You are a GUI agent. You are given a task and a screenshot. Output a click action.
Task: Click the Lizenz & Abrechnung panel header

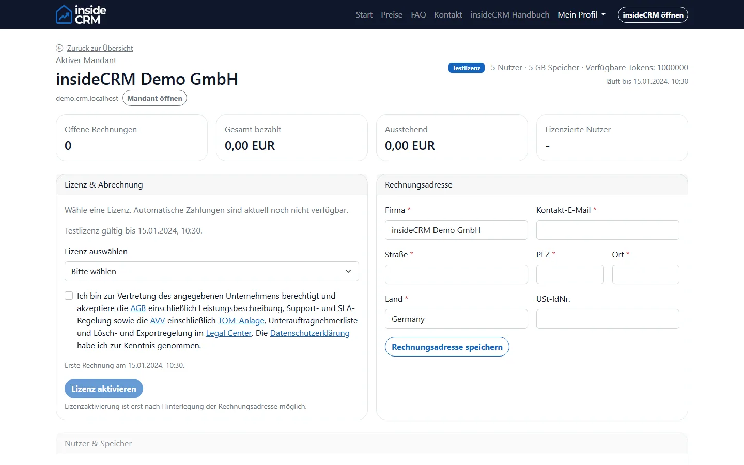212,184
